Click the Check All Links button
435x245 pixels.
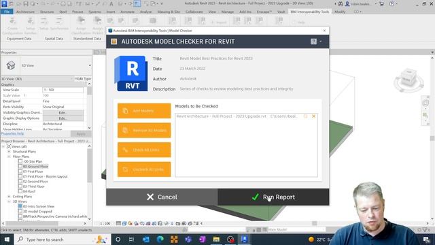coord(144,150)
